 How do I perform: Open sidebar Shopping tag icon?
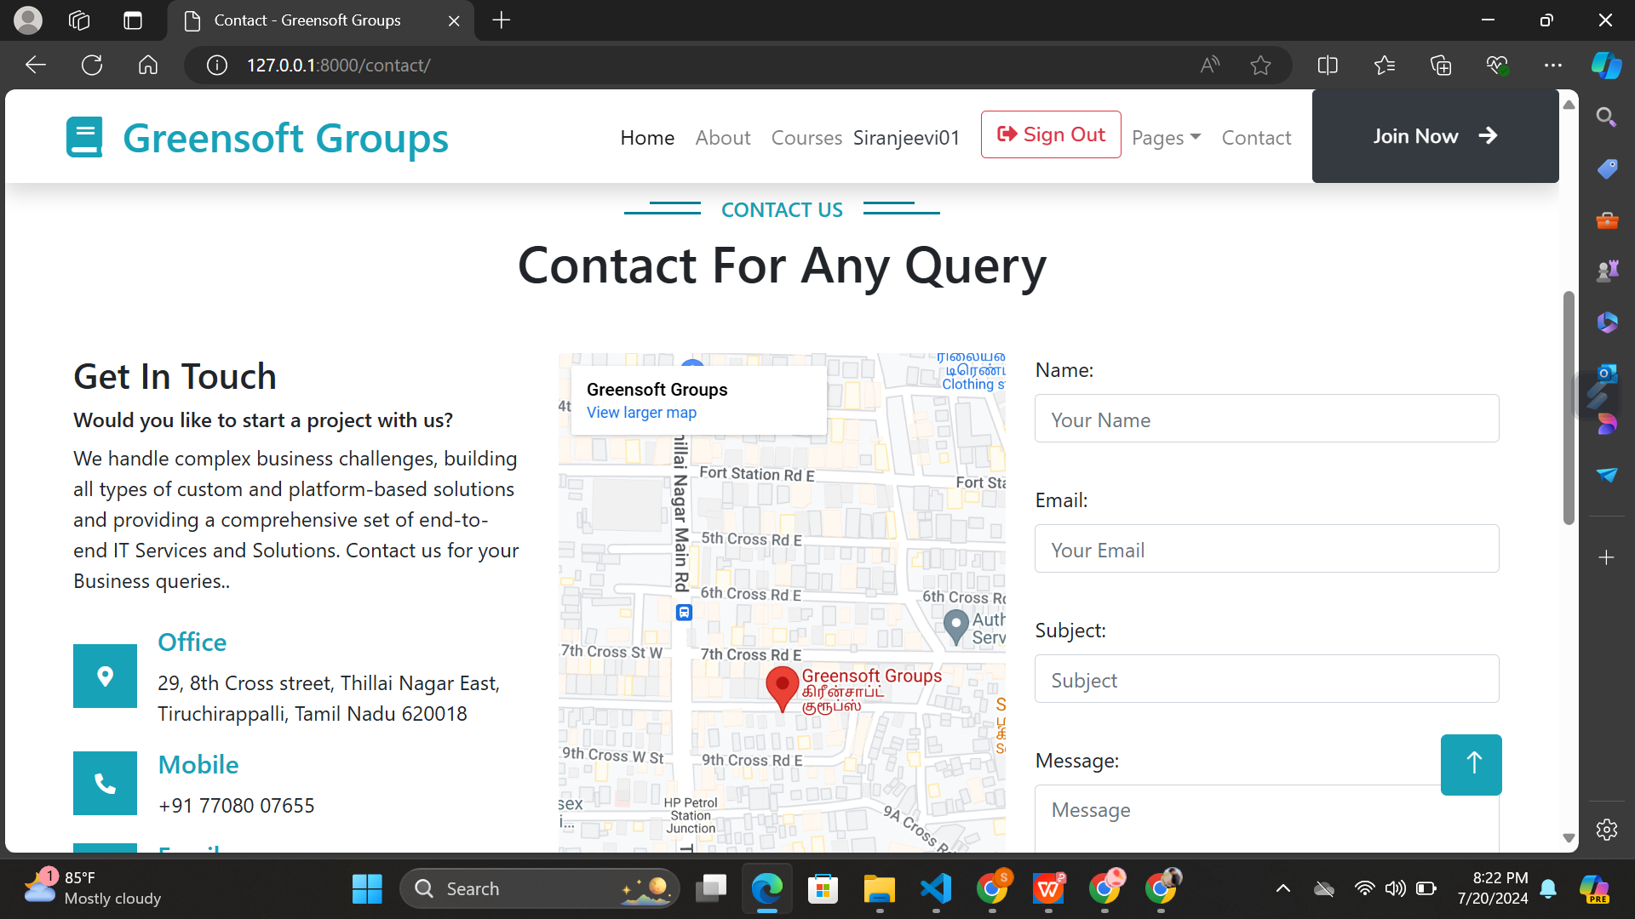(1607, 168)
